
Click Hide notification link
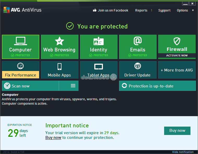(183, 152)
